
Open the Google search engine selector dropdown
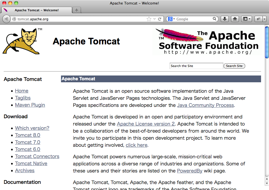coord(171,19)
